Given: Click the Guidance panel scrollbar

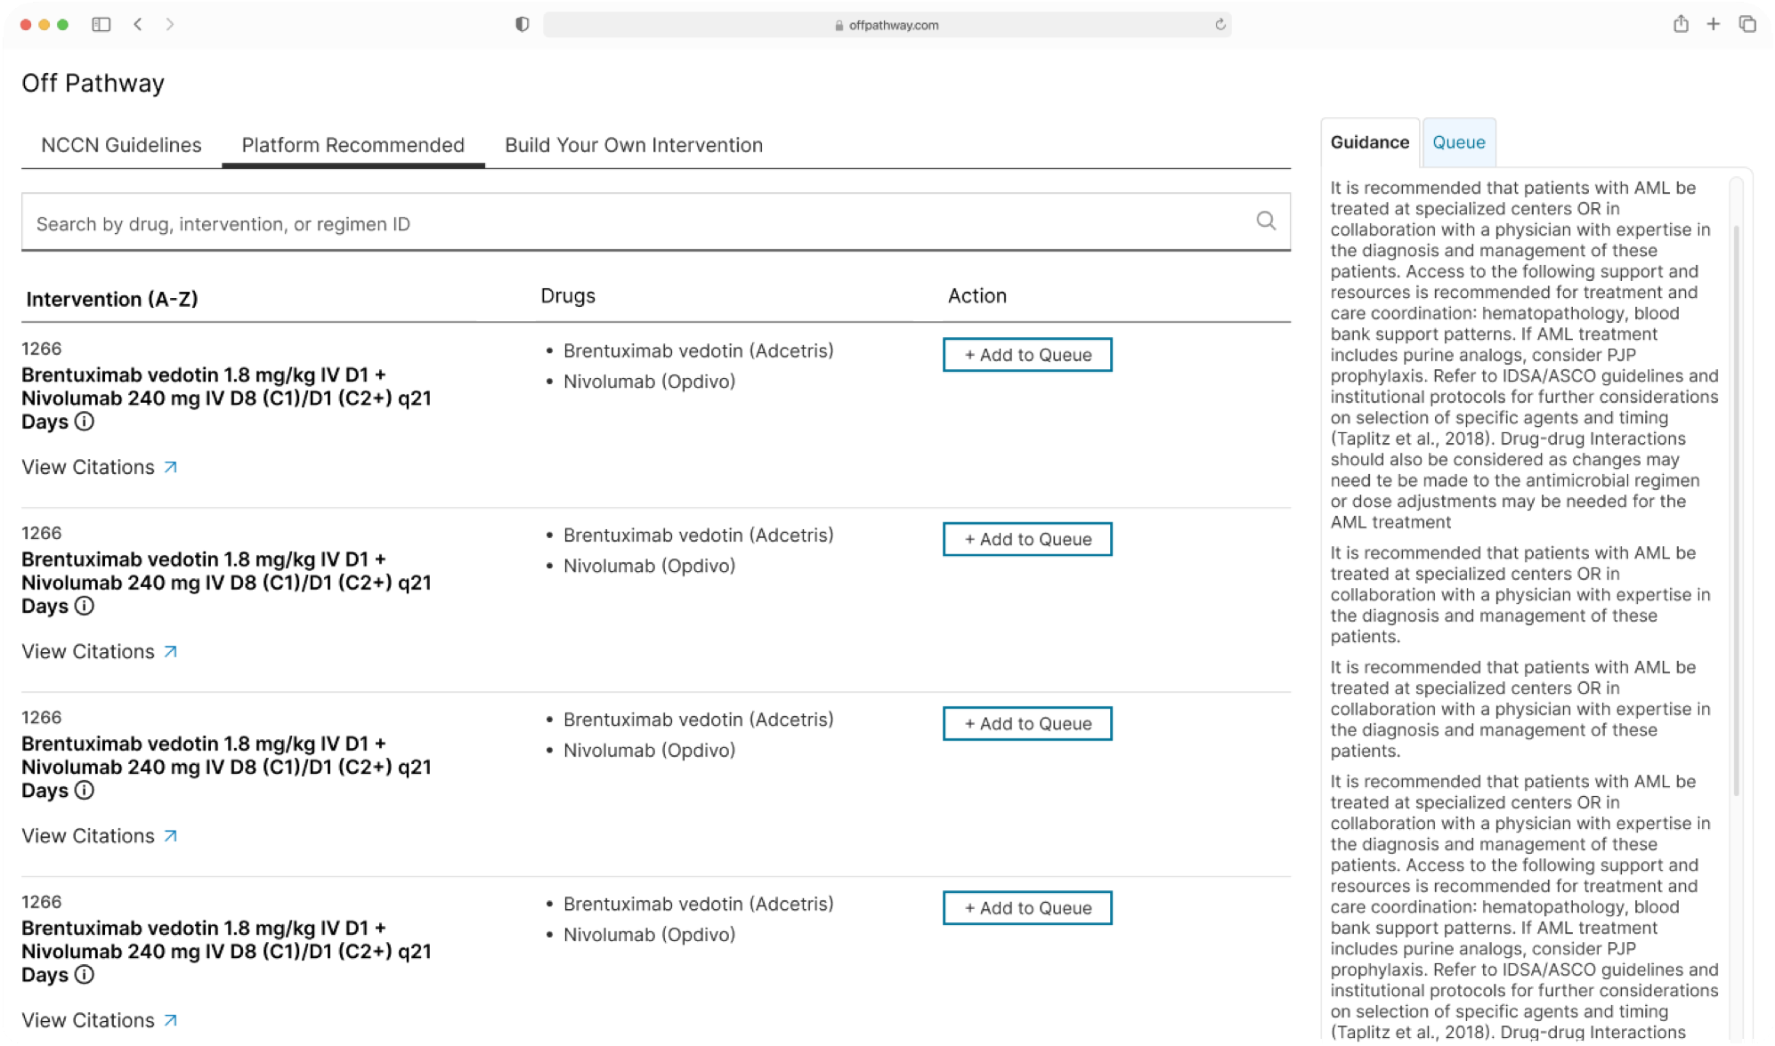Looking at the screenshot, I should (1736, 511).
